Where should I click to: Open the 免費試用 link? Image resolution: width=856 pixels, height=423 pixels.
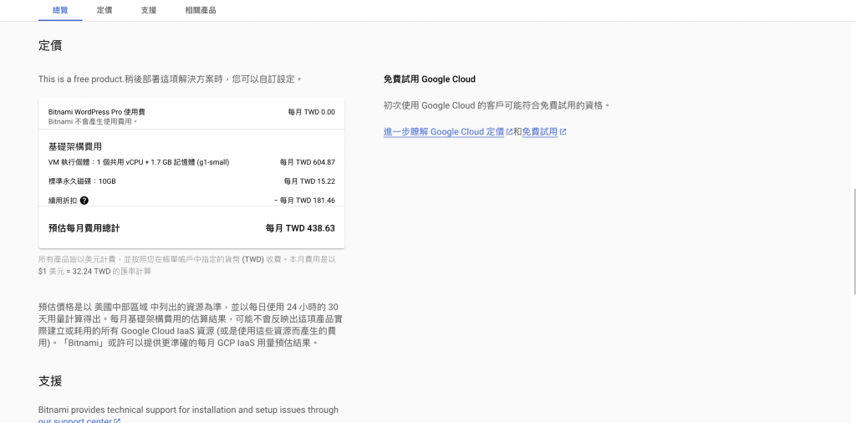tap(539, 131)
